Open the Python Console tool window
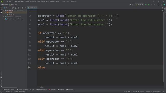 (41, 90)
